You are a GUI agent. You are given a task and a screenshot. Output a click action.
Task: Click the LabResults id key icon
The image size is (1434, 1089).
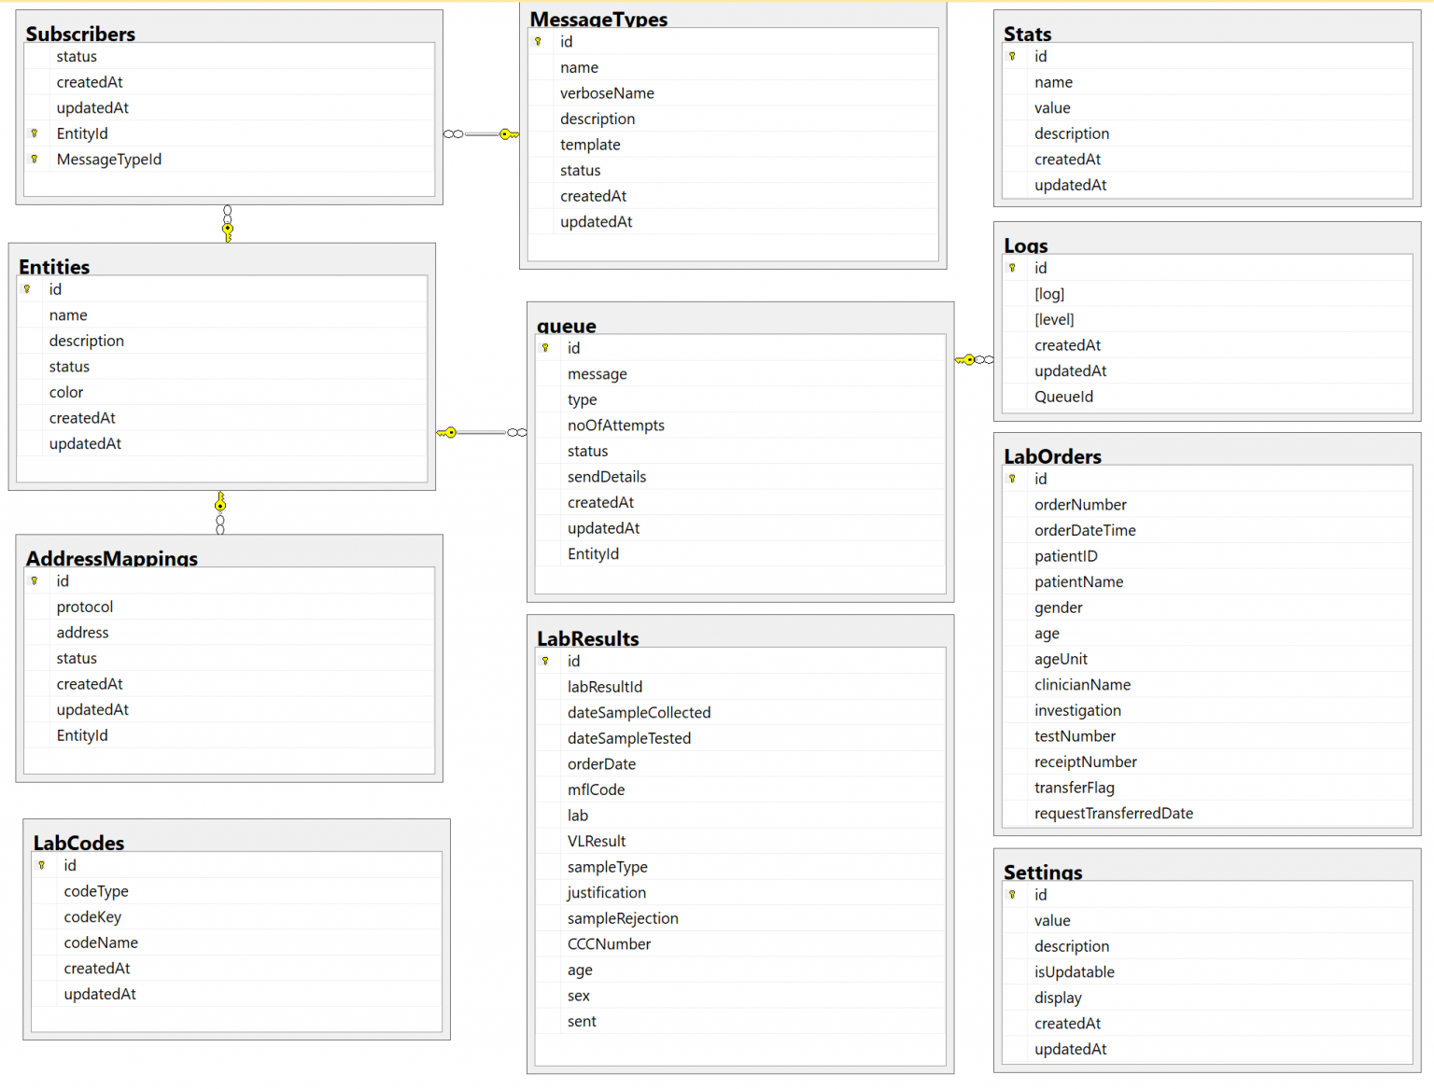(x=546, y=662)
